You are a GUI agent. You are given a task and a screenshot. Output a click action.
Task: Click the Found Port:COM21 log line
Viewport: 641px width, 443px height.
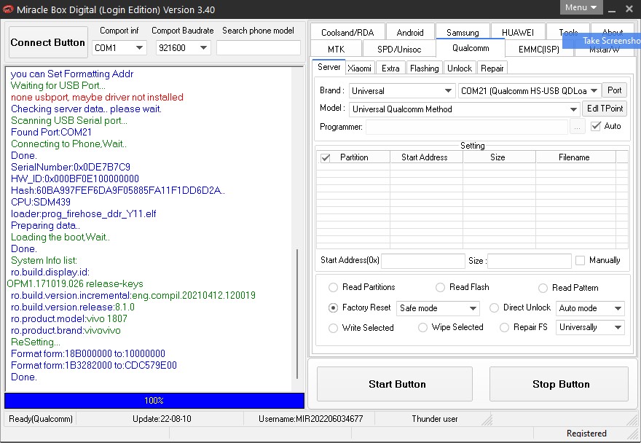pyautogui.click(x=51, y=132)
